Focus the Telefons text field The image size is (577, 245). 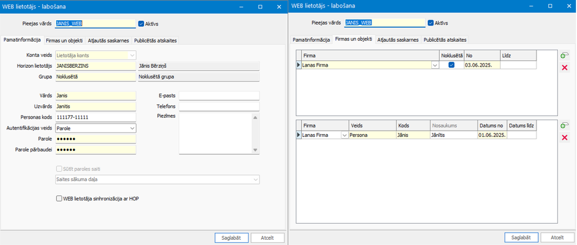click(219, 107)
